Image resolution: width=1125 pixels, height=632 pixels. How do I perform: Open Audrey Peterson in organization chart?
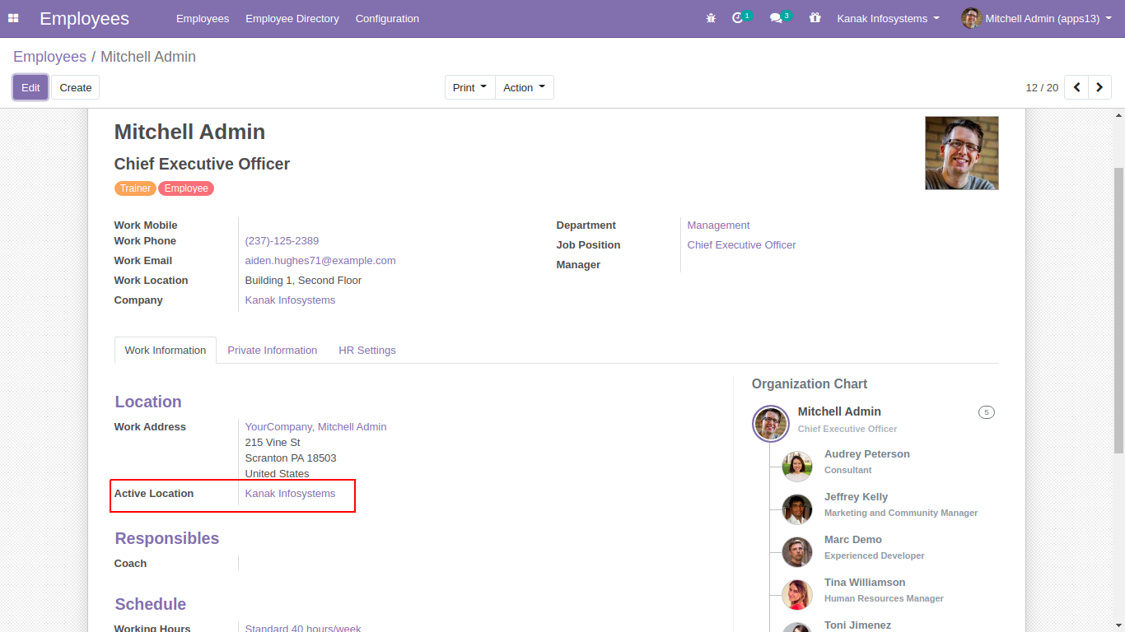[867, 453]
